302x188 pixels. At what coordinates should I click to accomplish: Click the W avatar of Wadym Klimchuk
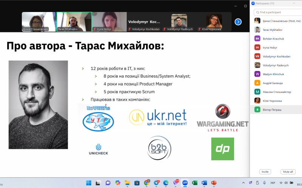coord(257,74)
